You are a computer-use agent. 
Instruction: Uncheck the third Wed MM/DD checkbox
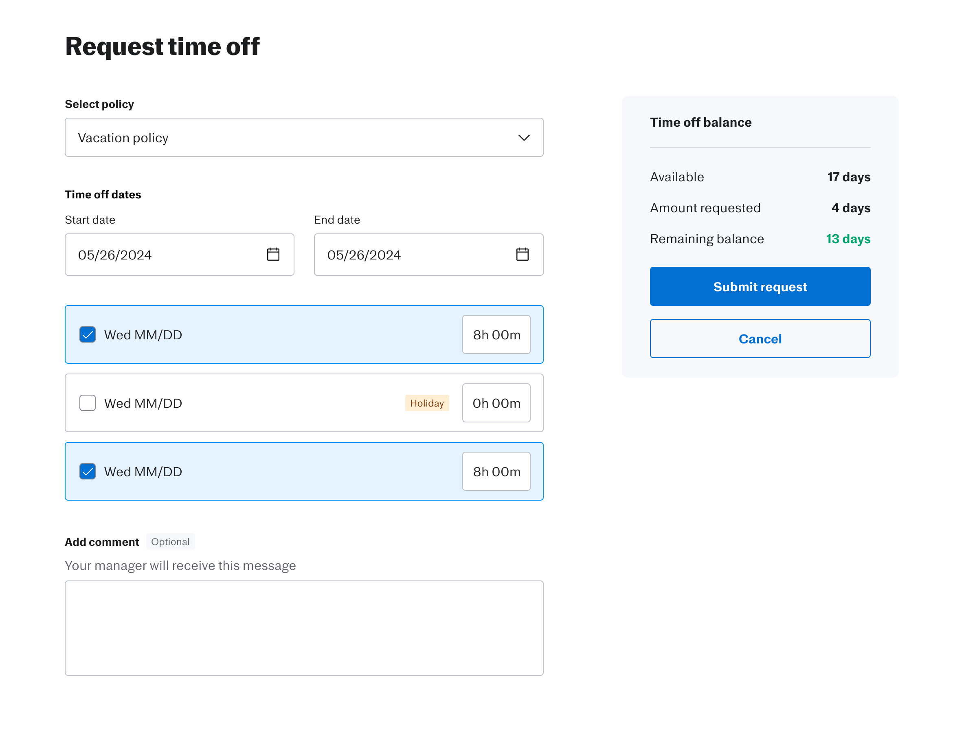[88, 471]
